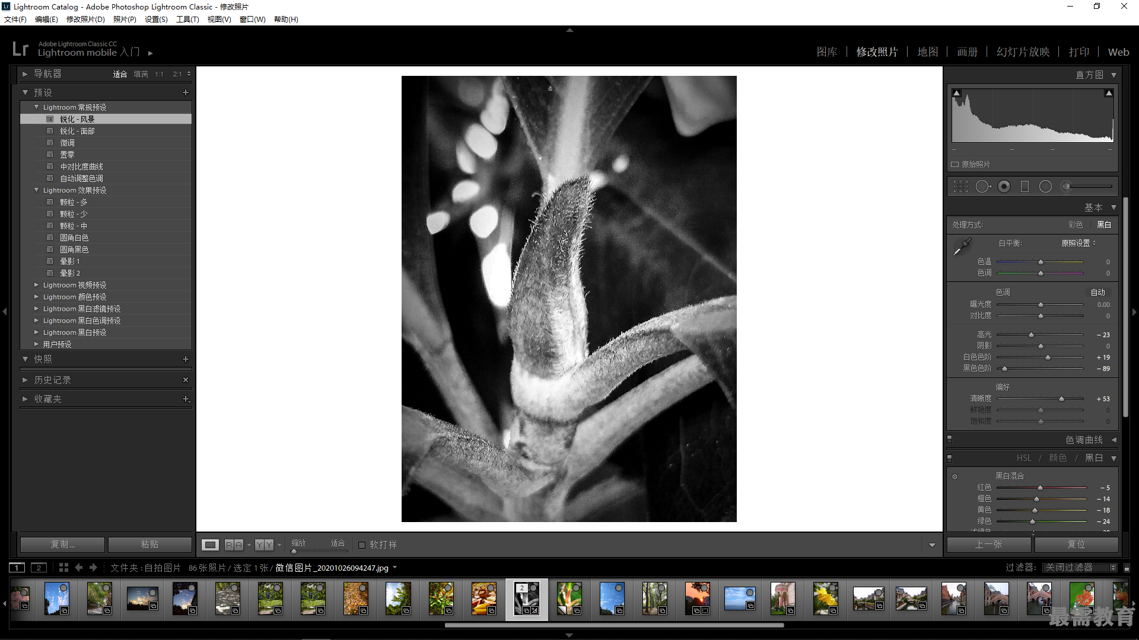Collapse the Histogram panel

[x=1113, y=75]
